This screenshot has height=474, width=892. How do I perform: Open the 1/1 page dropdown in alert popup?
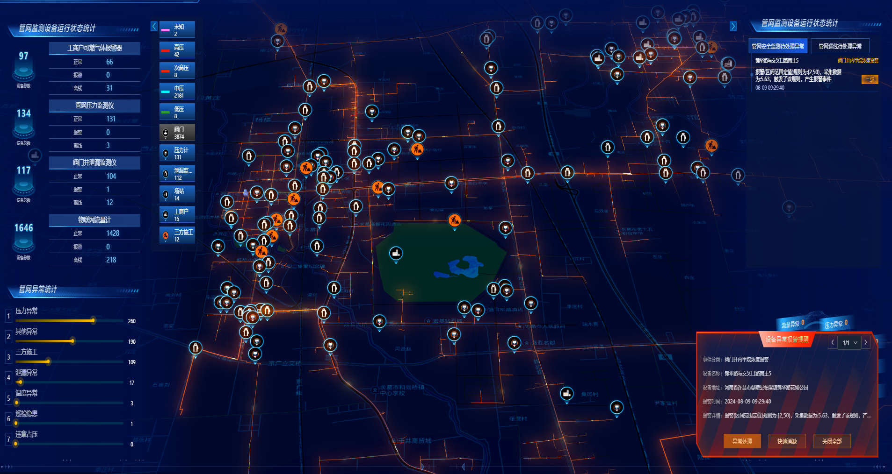tap(849, 342)
